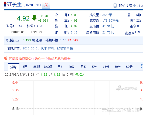
Task: Click the speaker announcement icon
Action: click(x=5, y=58)
